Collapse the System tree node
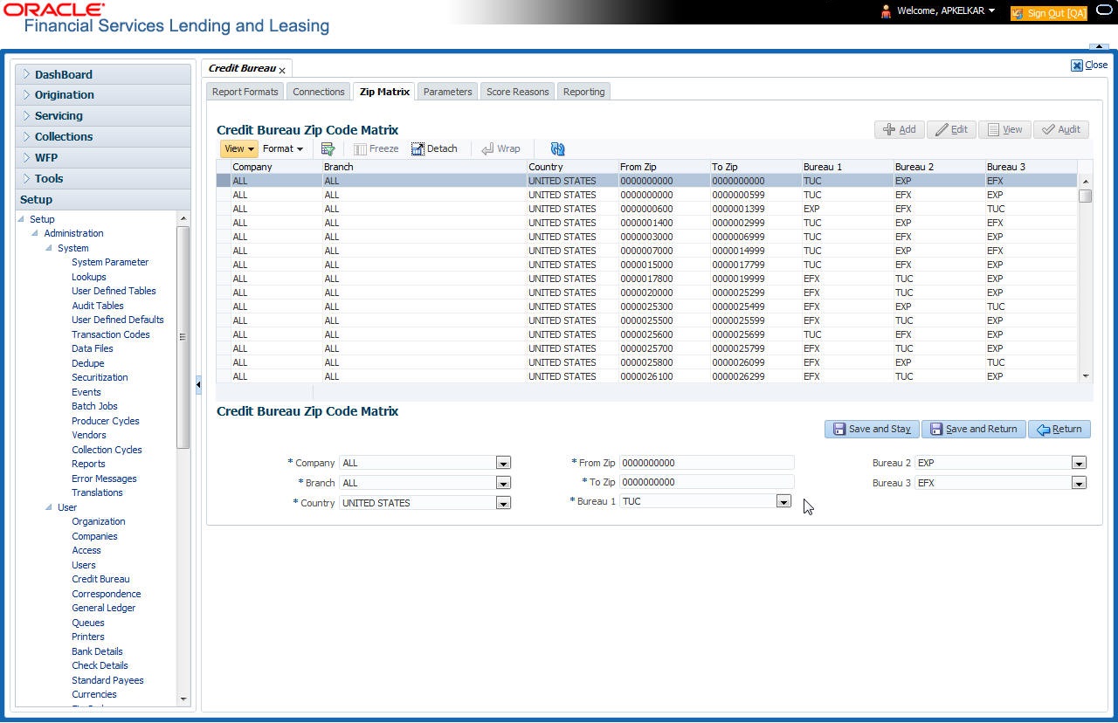Viewport: 1118px width, 723px height. (x=49, y=249)
